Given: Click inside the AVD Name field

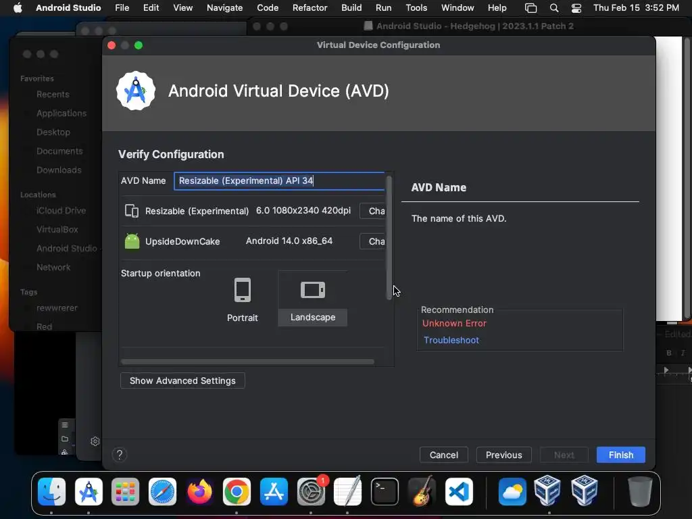Looking at the screenshot, I should pos(279,181).
